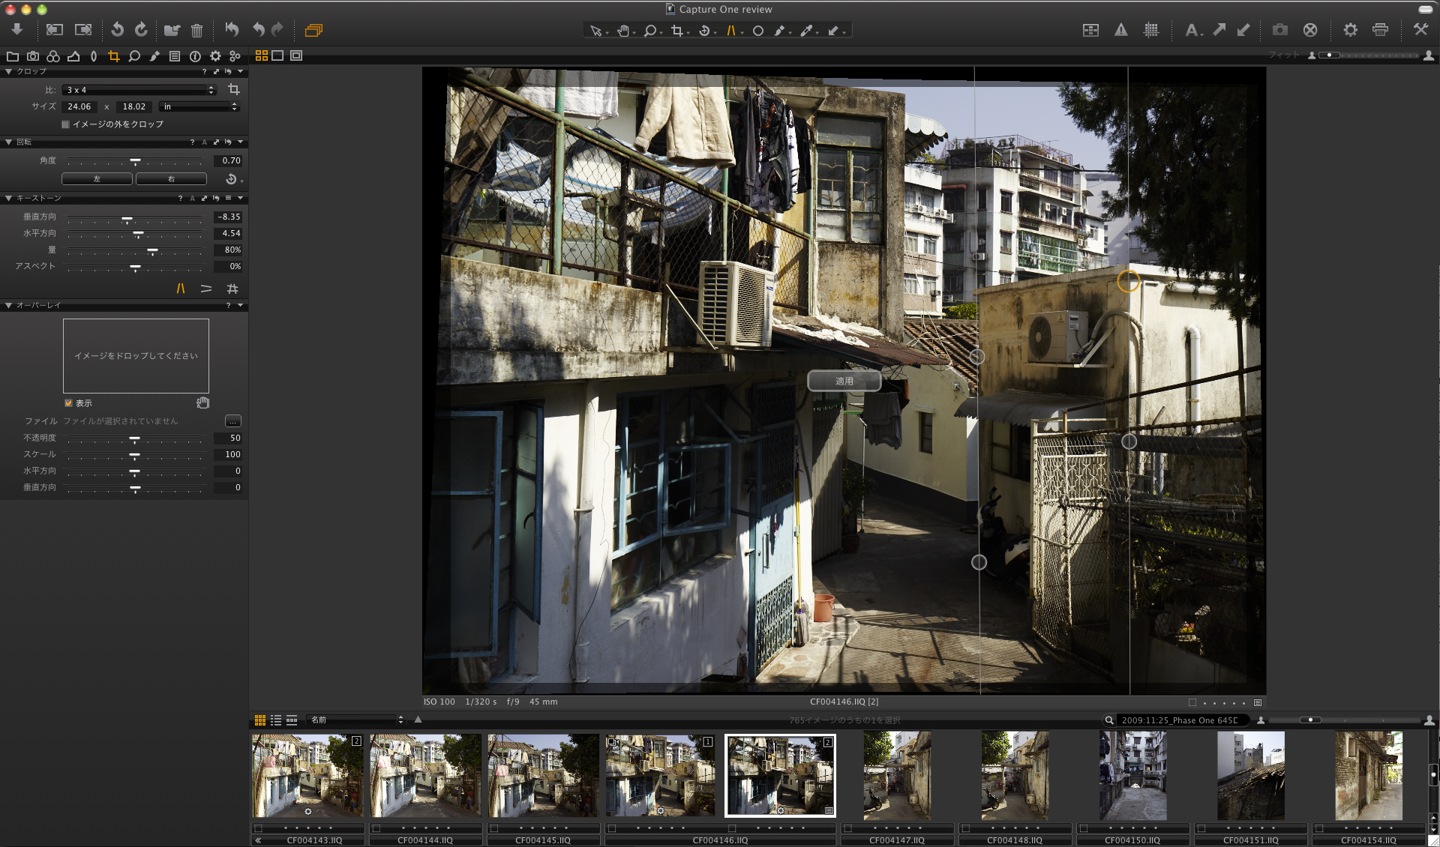The image size is (1440, 847).
Task: Adjust the 角度 rotation angle slider
Action: coord(135,161)
